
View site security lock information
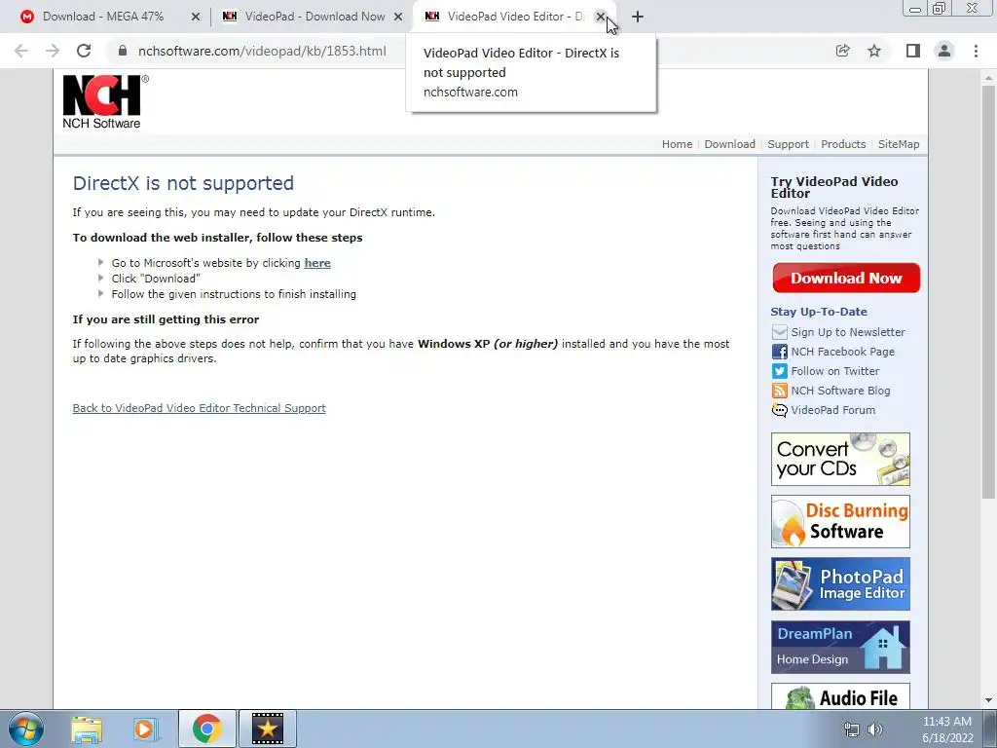click(x=123, y=51)
